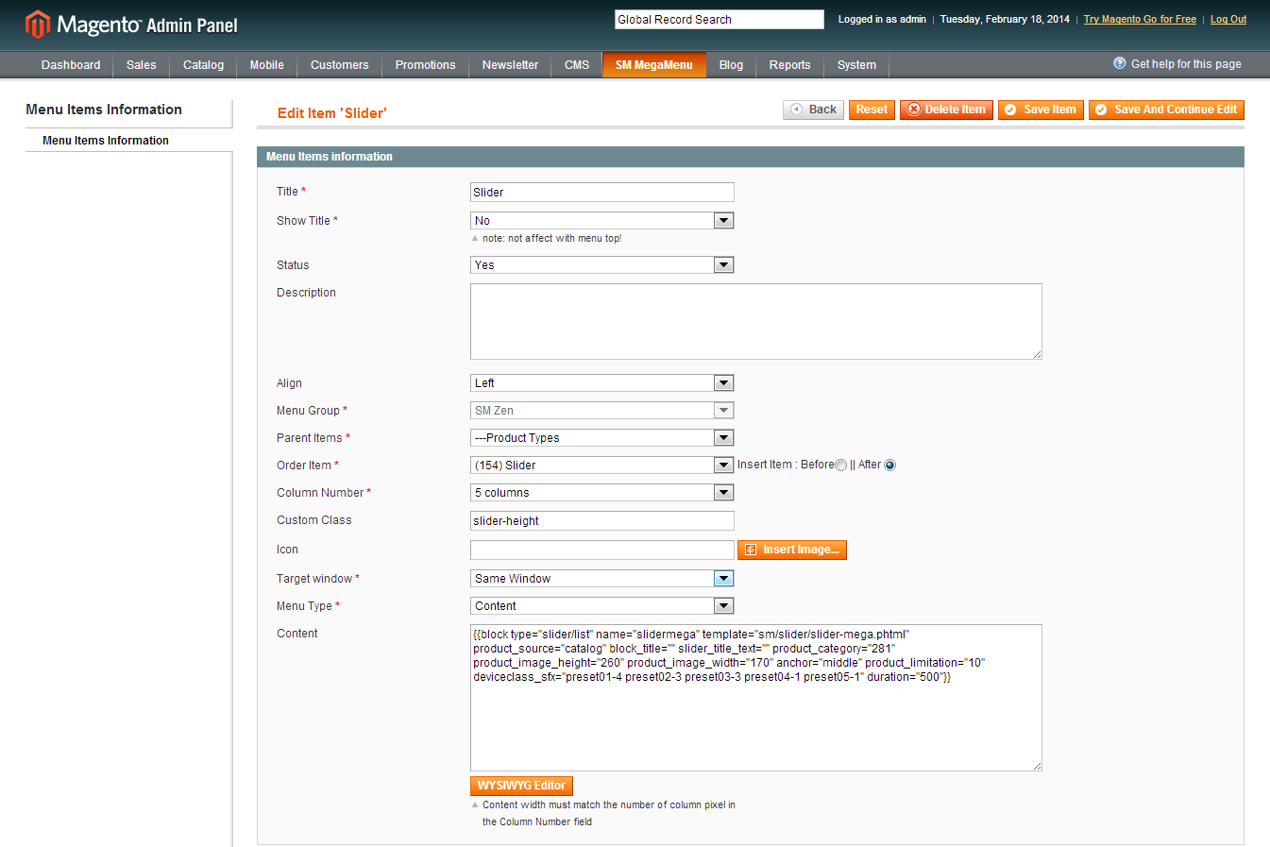This screenshot has height=847, width=1270.
Task: Open the Promotions menu
Action: click(426, 65)
